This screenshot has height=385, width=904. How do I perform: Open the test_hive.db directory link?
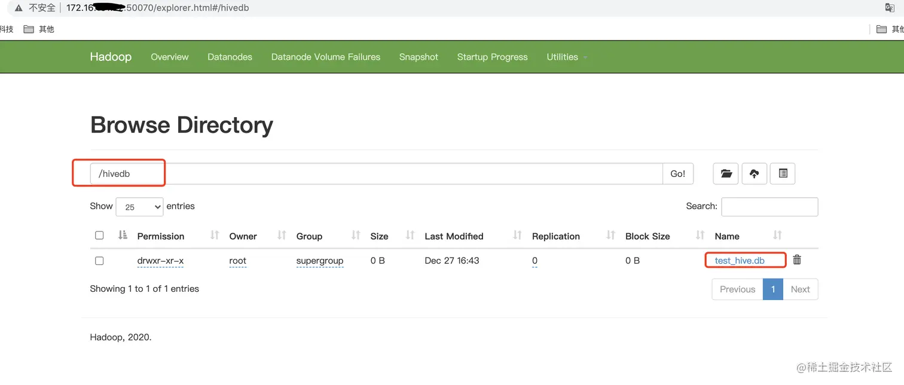click(x=740, y=261)
